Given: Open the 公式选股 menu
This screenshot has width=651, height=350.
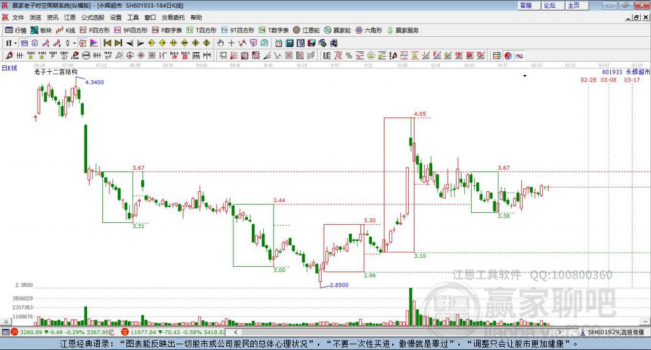Looking at the screenshot, I should (92, 18).
